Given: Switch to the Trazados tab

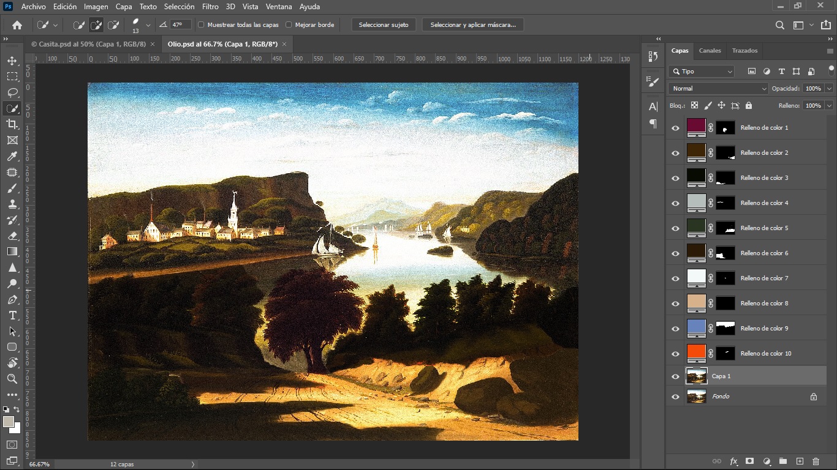Looking at the screenshot, I should click(x=744, y=51).
